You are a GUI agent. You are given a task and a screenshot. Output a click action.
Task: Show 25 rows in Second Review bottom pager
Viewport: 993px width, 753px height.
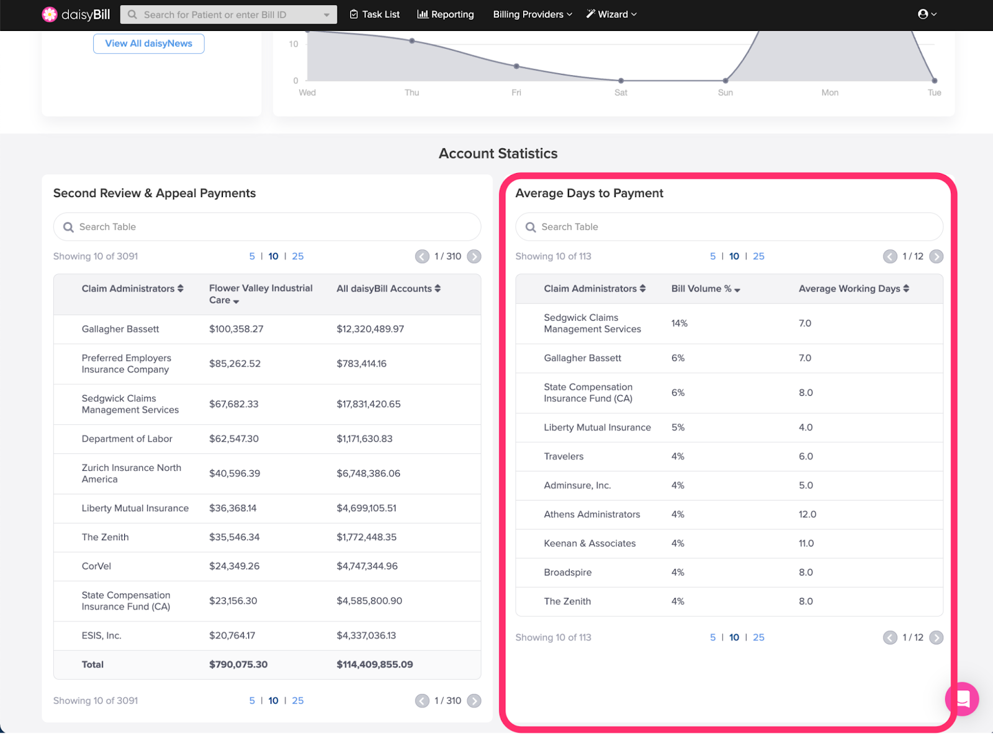(298, 701)
